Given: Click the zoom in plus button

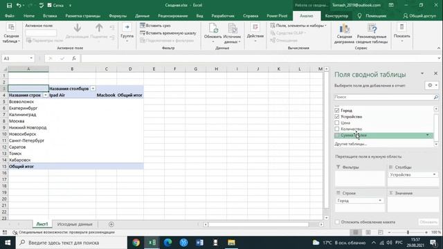Looking at the screenshot, I should point(426,232).
